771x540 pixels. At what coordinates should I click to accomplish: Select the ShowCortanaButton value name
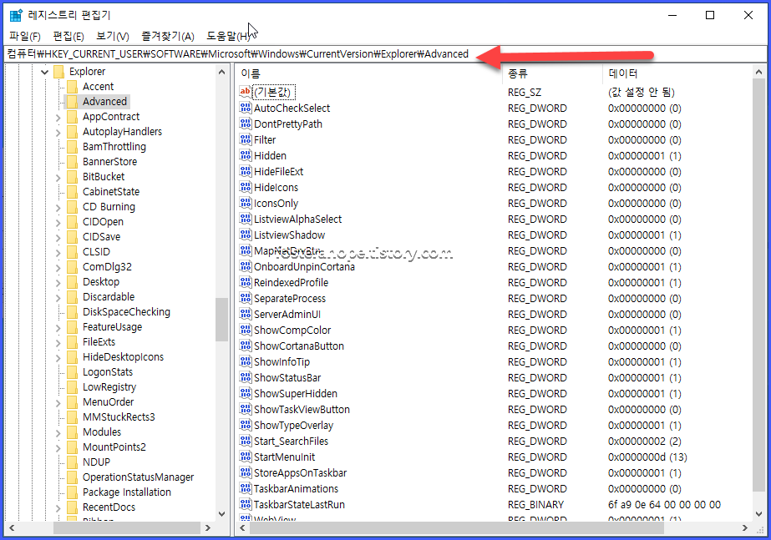299,346
